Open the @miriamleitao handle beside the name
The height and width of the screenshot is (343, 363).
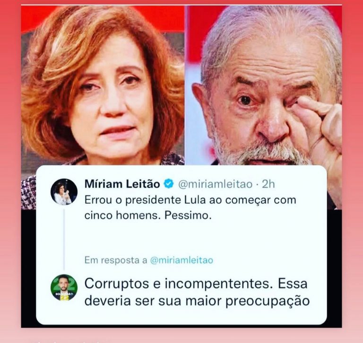(216, 184)
